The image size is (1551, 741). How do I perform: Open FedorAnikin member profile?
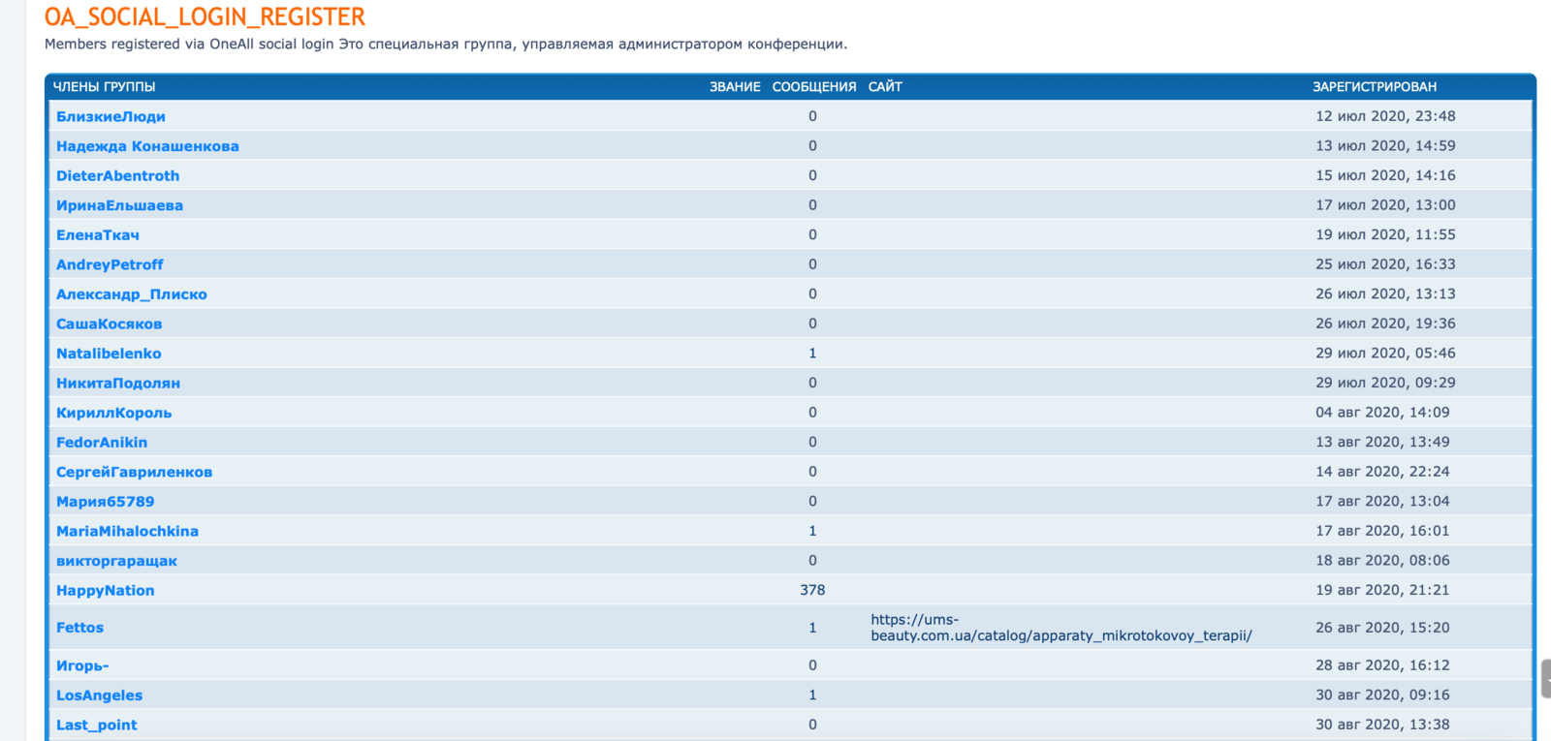pos(102,443)
